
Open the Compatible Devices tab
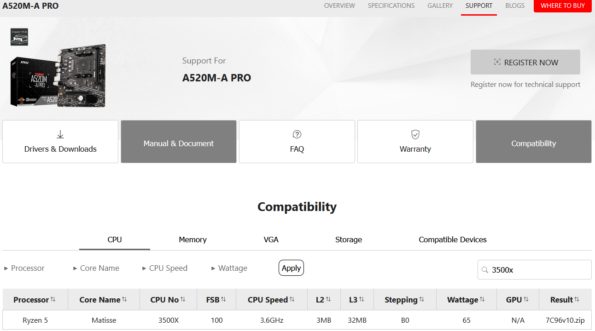point(453,240)
